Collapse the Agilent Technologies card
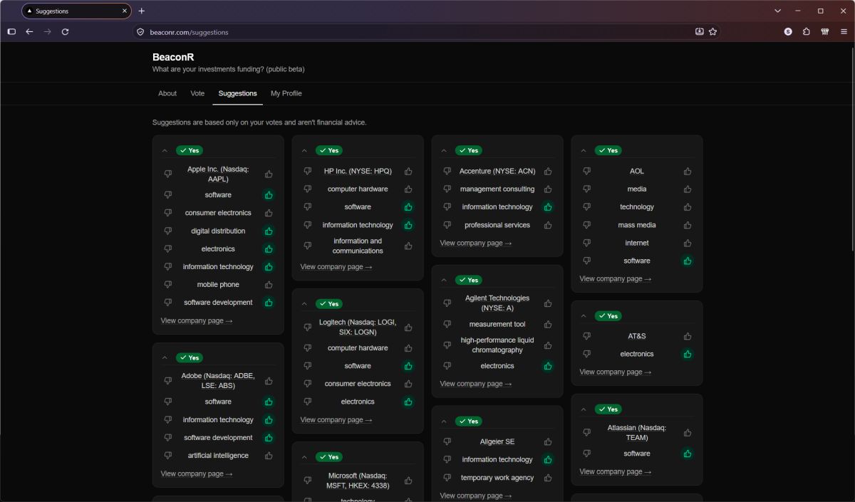This screenshot has width=855, height=502. tap(444, 280)
